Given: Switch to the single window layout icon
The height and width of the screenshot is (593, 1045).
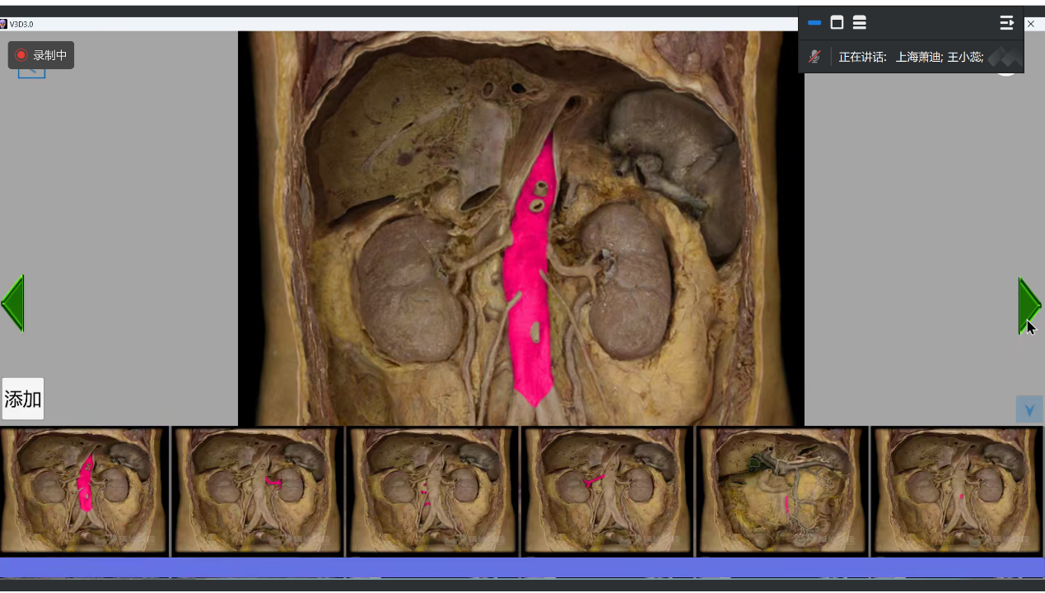Looking at the screenshot, I should pyautogui.click(x=837, y=23).
